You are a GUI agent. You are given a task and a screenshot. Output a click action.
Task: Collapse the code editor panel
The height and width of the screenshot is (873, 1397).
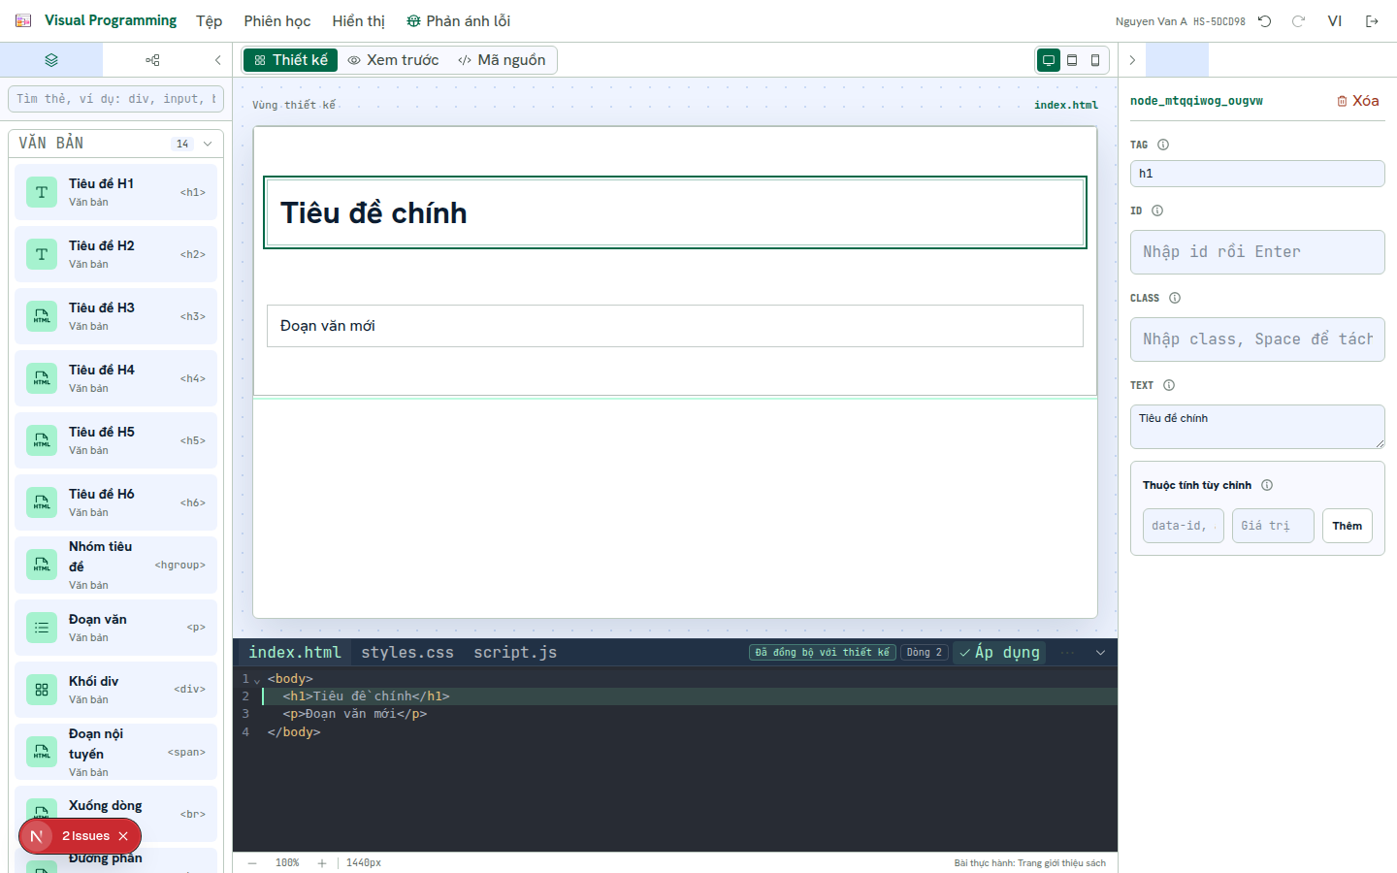coord(1100,653)
